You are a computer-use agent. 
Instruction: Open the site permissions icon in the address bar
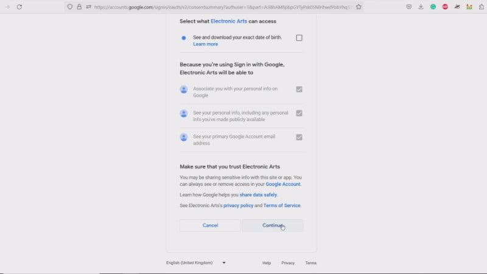tap(88, 7)
